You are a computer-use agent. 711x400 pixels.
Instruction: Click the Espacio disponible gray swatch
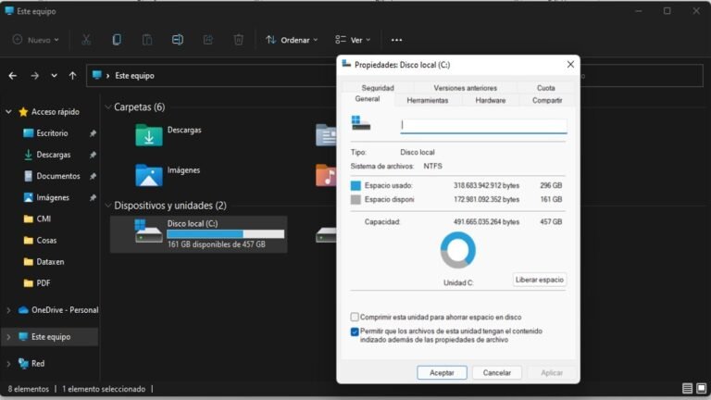click(x=355, y=200)
